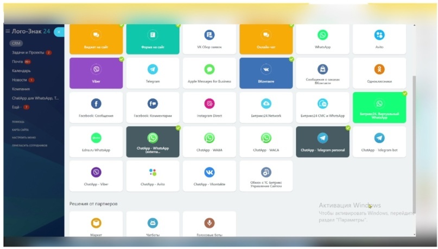The height and width of the screenshot is (249, 438).
Task: Open the ChatApp - Viber tile
Action: (x=96, y=176)
